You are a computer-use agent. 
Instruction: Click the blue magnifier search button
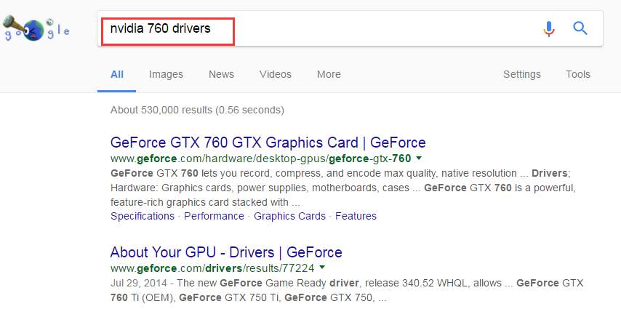pos(580,28)
